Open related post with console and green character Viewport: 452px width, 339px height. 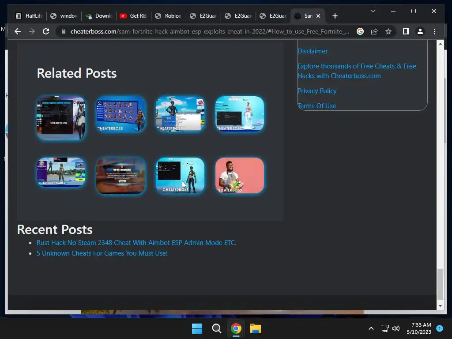coord(180,176)
